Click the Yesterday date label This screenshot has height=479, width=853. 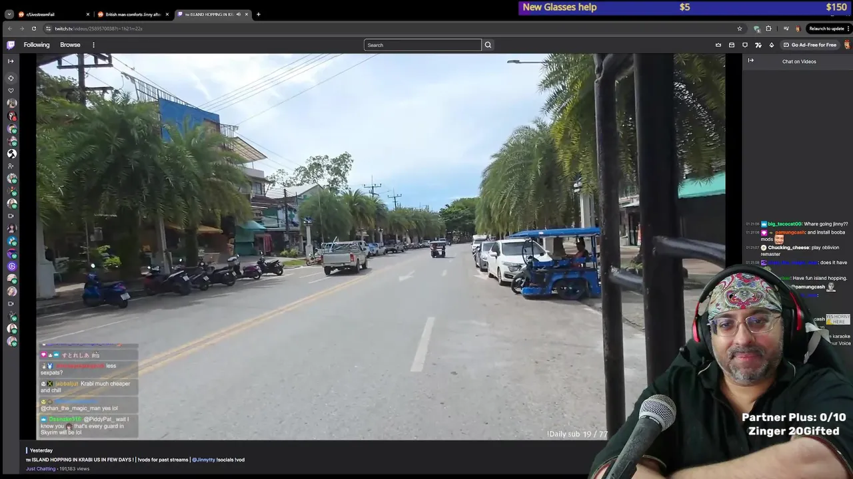click(x=41, y=450)
